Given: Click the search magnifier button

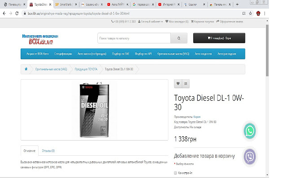Looking at the screenshot, I should (x=179, y=38).
